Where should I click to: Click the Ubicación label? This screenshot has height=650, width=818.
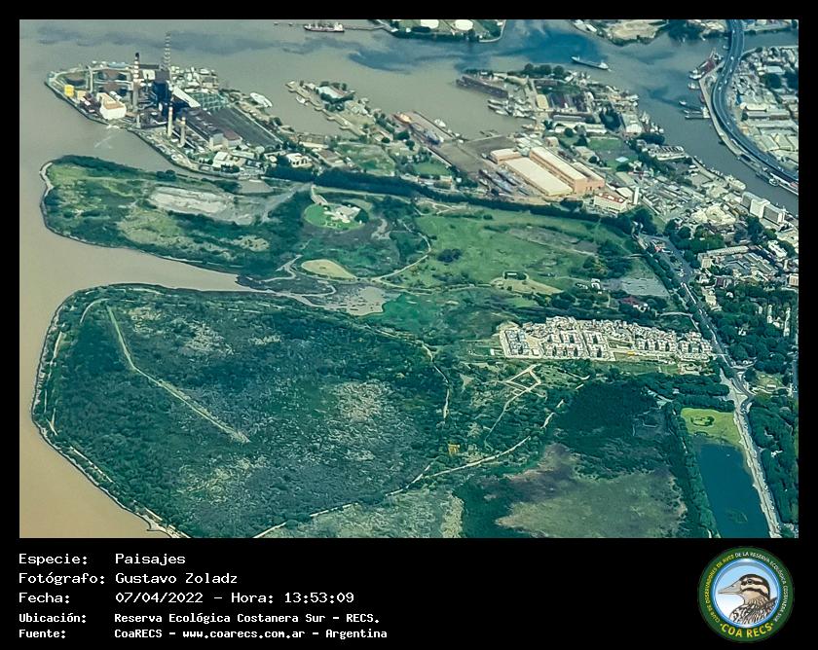coord(53,618)
